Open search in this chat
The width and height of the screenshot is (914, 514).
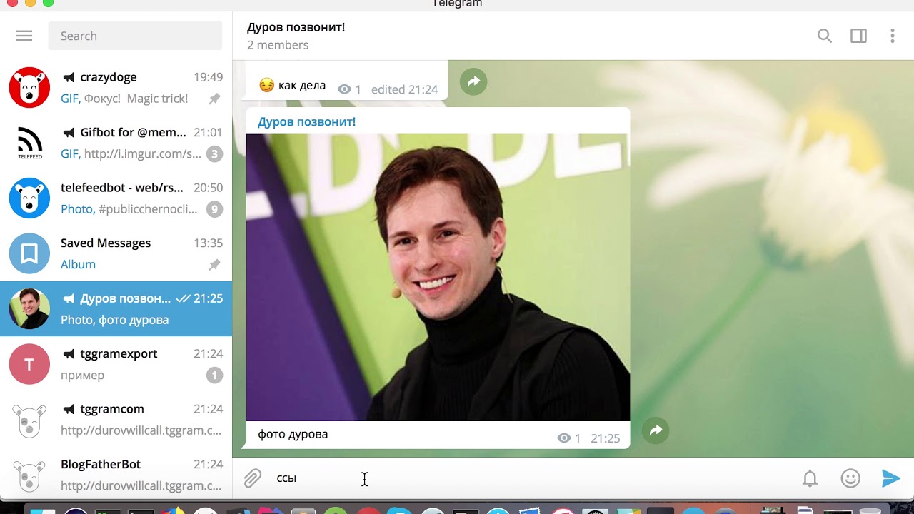pyautogui.click(x=825, y=36)
